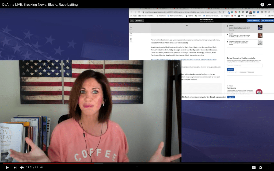
Task: Exit full screen mode
Action: 268,168
